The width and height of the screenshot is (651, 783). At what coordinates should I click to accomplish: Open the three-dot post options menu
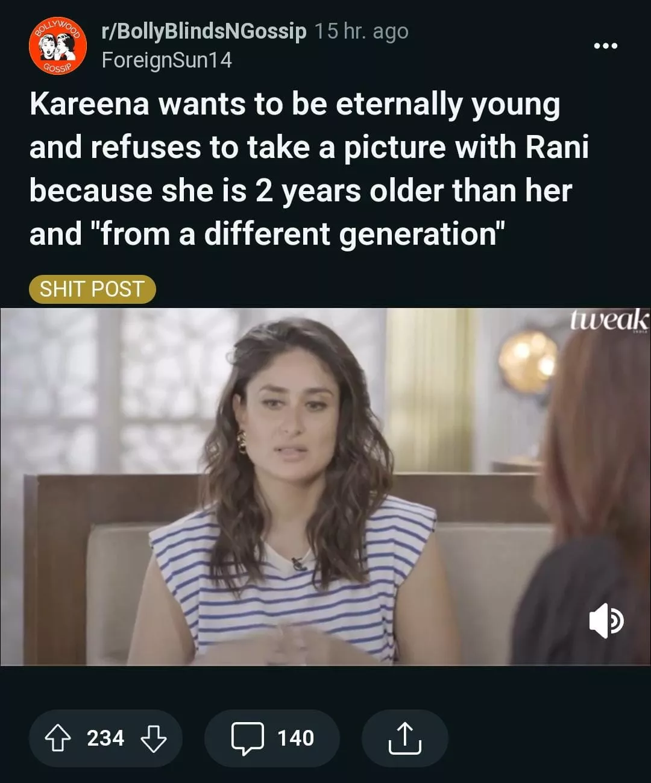605,46
